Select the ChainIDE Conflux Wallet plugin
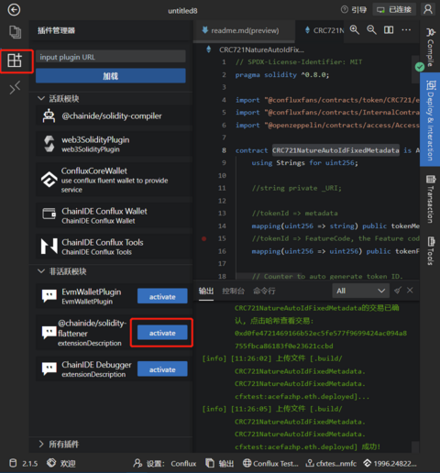The height and width of the screenshot is (473, 440). [114, 215]
